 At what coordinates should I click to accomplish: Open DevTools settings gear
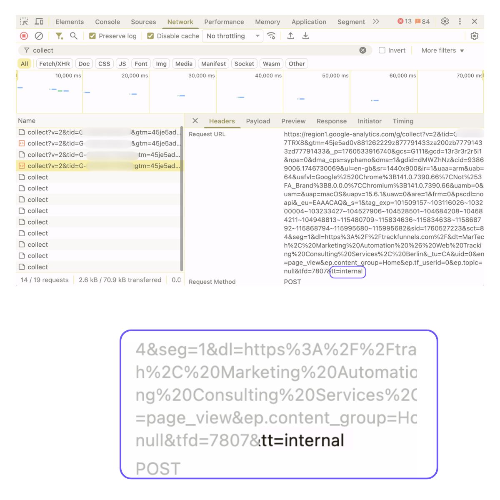[445, 22]
